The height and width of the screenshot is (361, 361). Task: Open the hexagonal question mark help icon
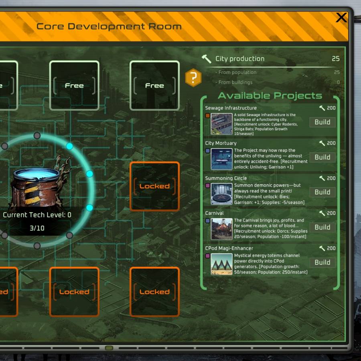click(x=193, y=77)
